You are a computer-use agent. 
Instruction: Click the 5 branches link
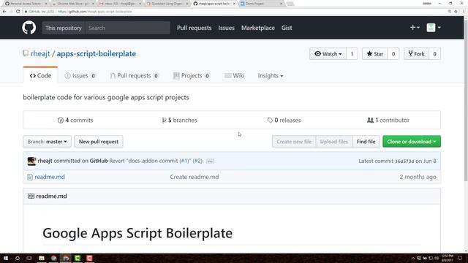pos(179,120)
